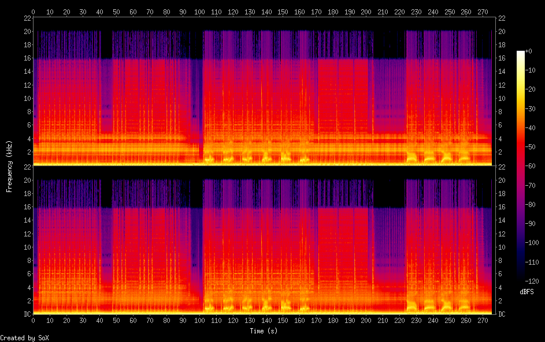Viewport: 545px width, 342px height.
Task: Click "50" on the top time axis
Action: pyautogui.click(x=116, y=12)
